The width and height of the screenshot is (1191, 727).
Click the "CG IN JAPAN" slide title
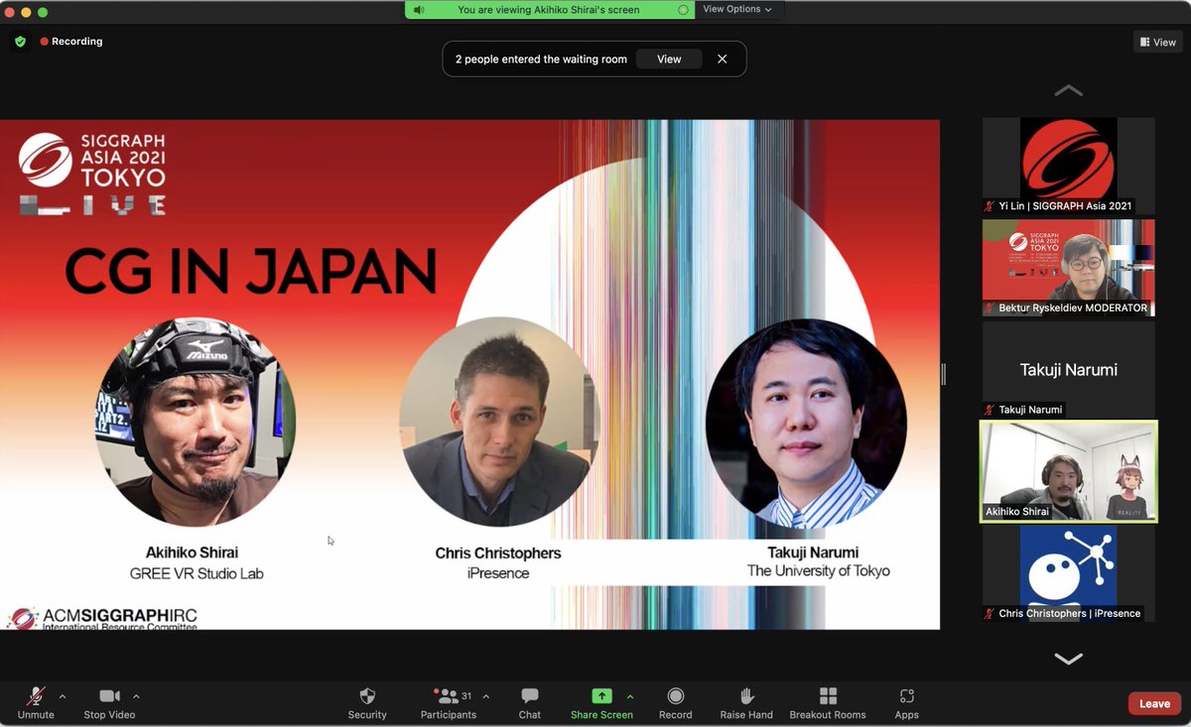tap(251, 271)
